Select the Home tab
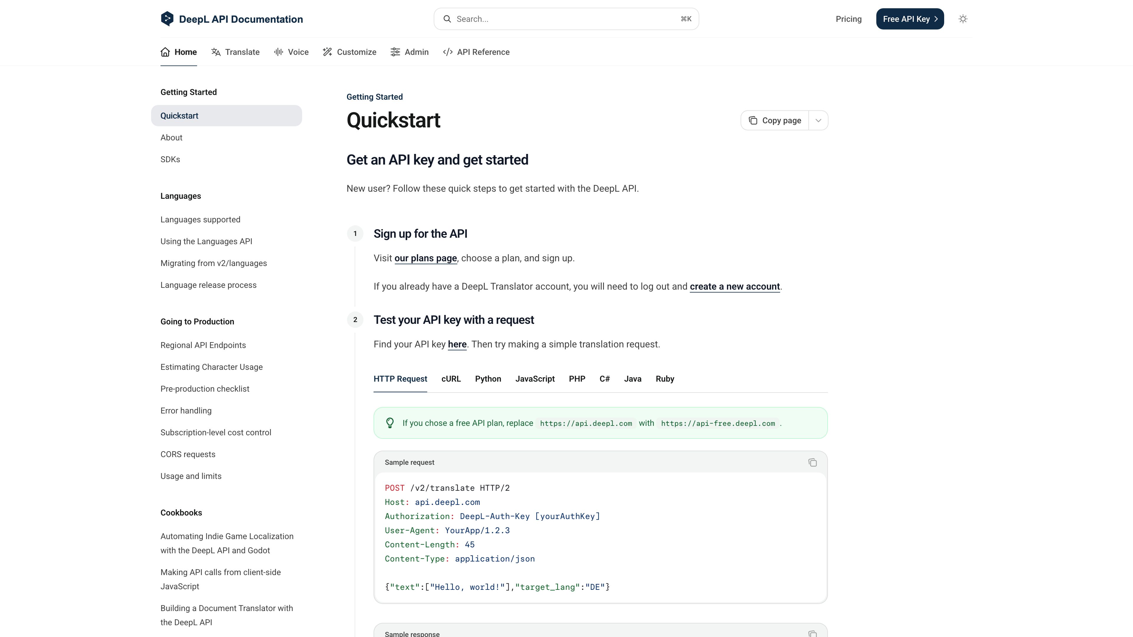Viewport: 1133px width, 637px height. pos(179,52)
